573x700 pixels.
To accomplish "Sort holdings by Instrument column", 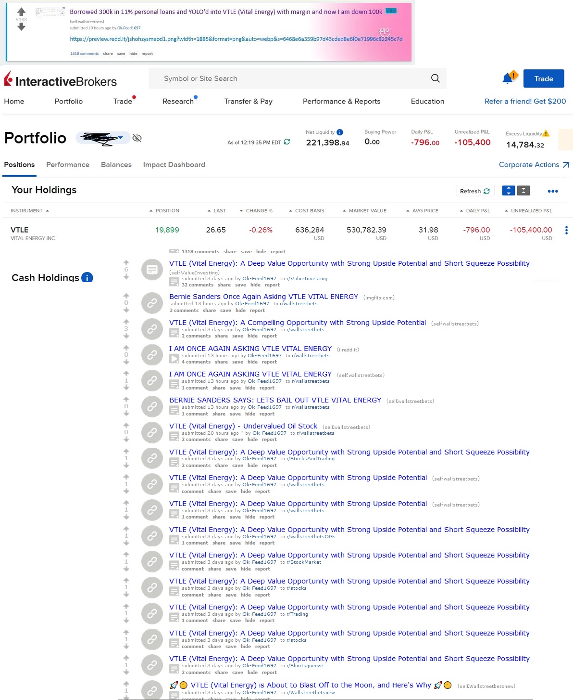I will [x=30, y=210].
